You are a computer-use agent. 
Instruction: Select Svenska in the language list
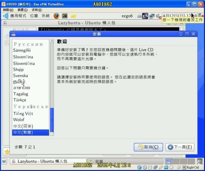(30, 76)
